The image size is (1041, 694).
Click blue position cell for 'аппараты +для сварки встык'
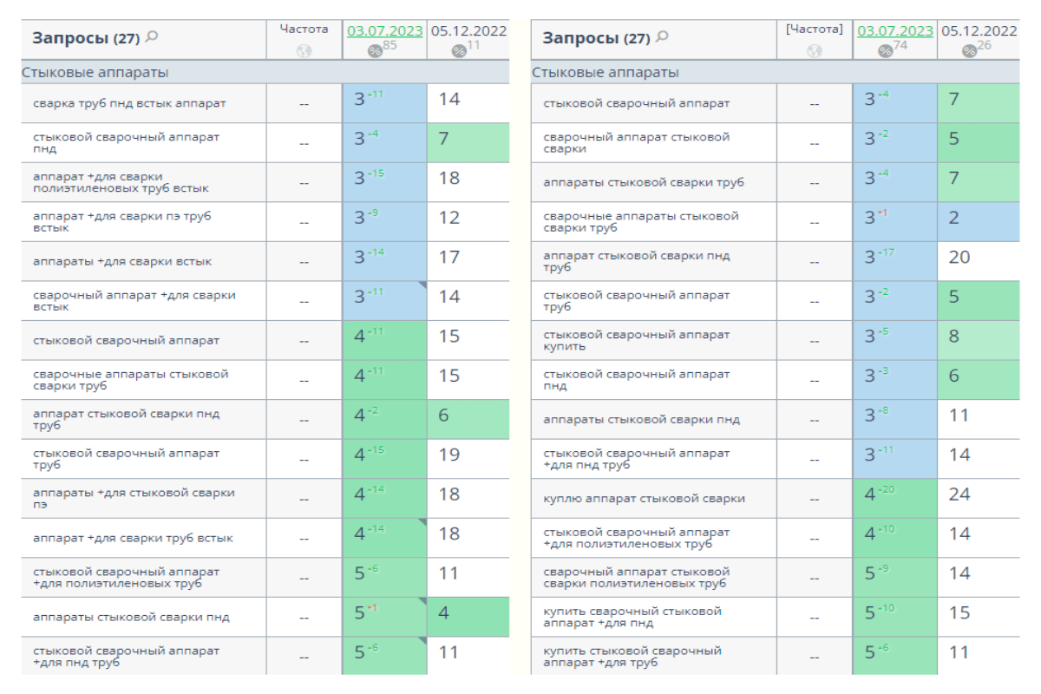pyautogui.click(x=384, y=261)
